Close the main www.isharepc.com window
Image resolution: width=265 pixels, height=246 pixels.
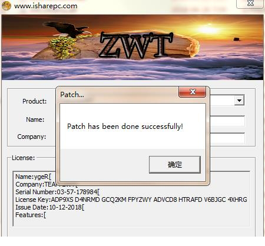pos(250,4)
